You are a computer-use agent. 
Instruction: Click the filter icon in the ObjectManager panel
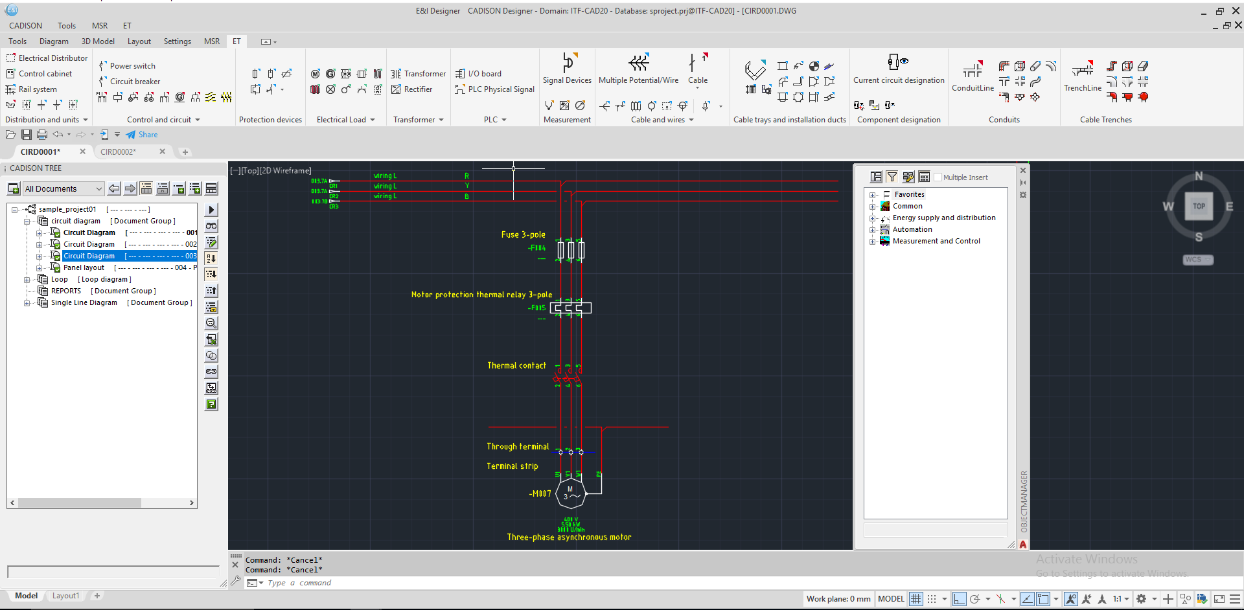tap(892, 176)
